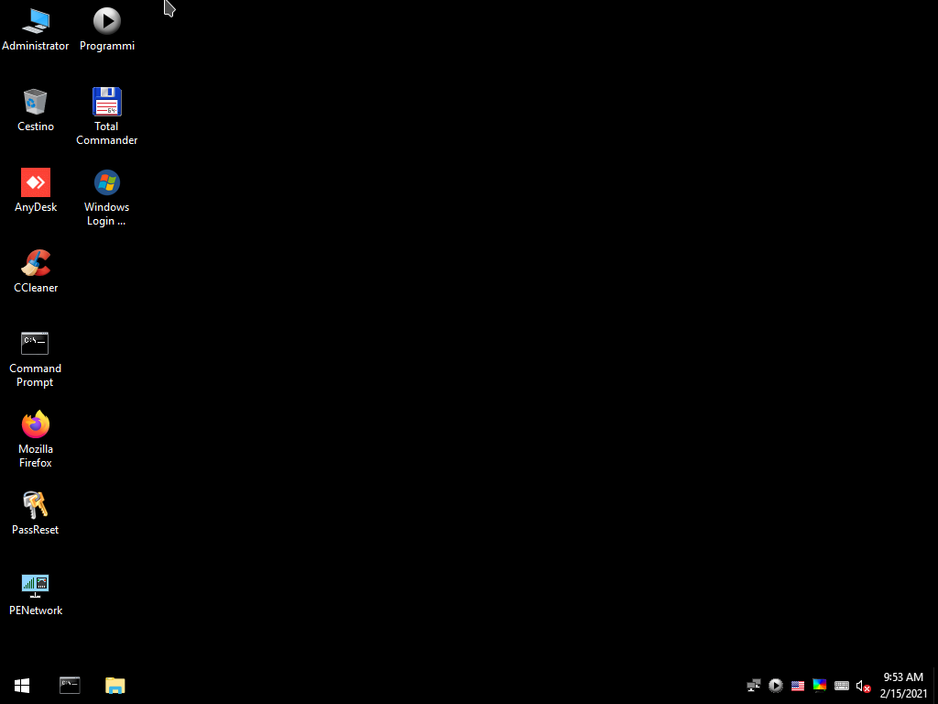Select the Command Prompt desktop icon
Screen dimensions: 938x704
(35, 359)
